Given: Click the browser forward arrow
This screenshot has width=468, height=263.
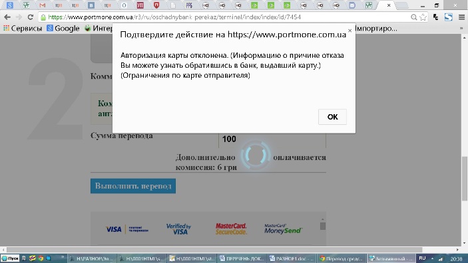Looking at the screenshot, I should pyautogui.click(x=19, y=17).
